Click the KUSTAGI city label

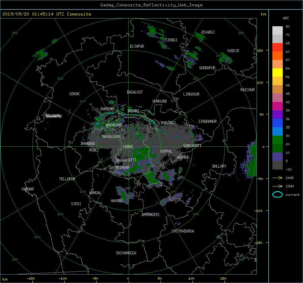pyautogui.click(x=169, y=123)
